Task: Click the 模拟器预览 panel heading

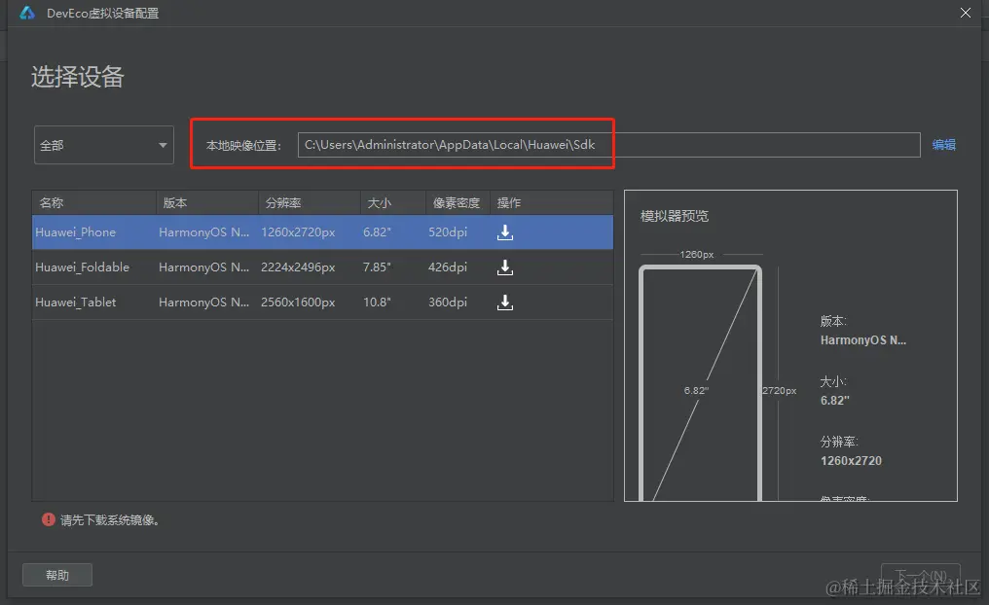Action: 675,216
